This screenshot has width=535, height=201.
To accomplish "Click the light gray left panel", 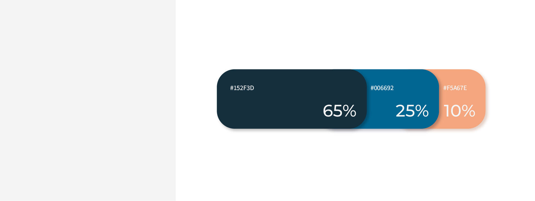I will [88, 100].
